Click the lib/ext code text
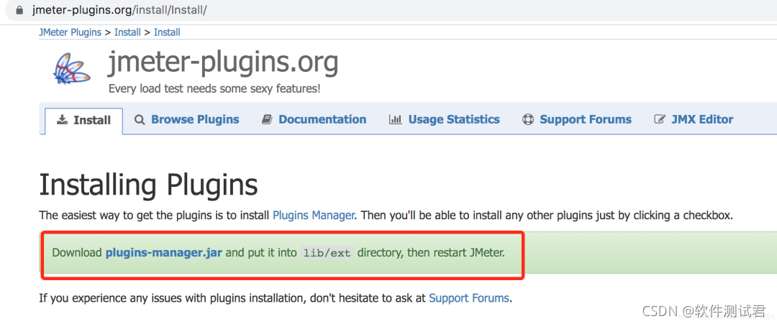This screenshot has height=324, width=777. pos(327,254)
